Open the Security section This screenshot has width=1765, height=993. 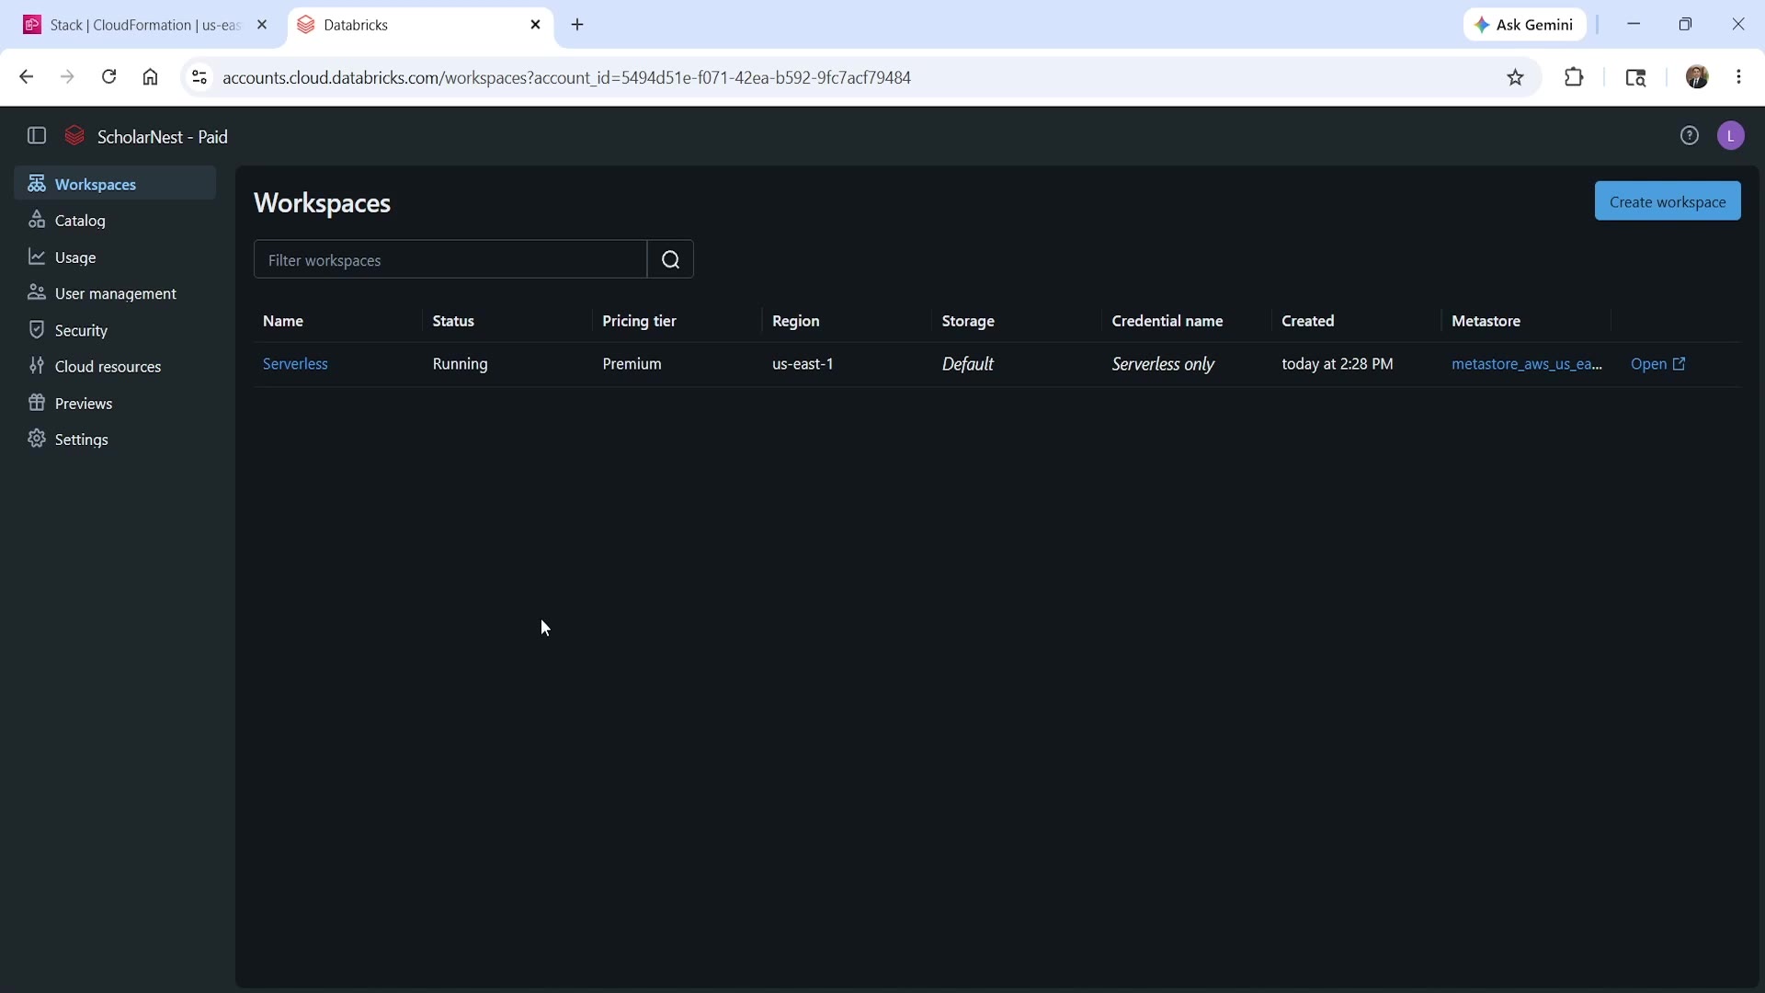coord(115,330)
